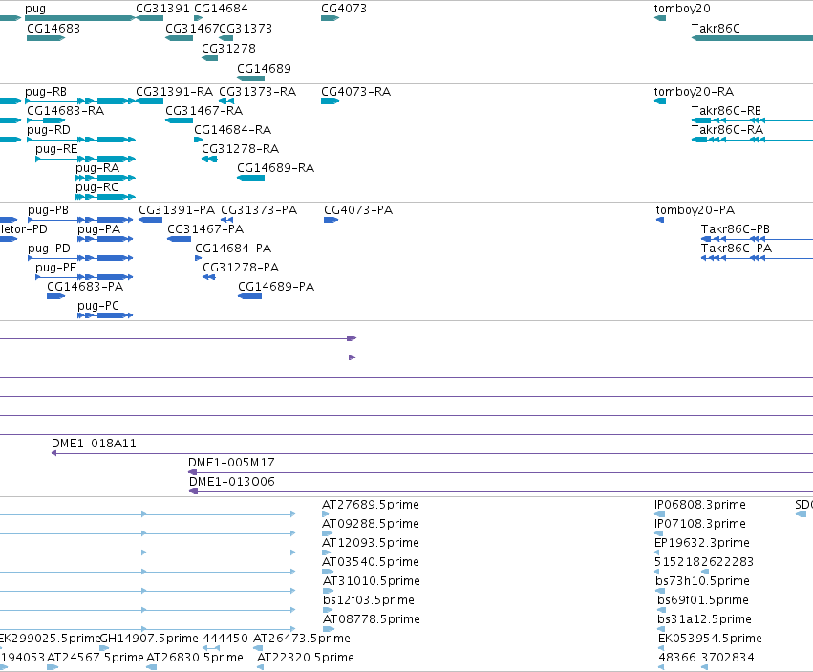Click protein label CG31467-PA
The width and height of the screenshot is (813, 672).
[205, 229]
